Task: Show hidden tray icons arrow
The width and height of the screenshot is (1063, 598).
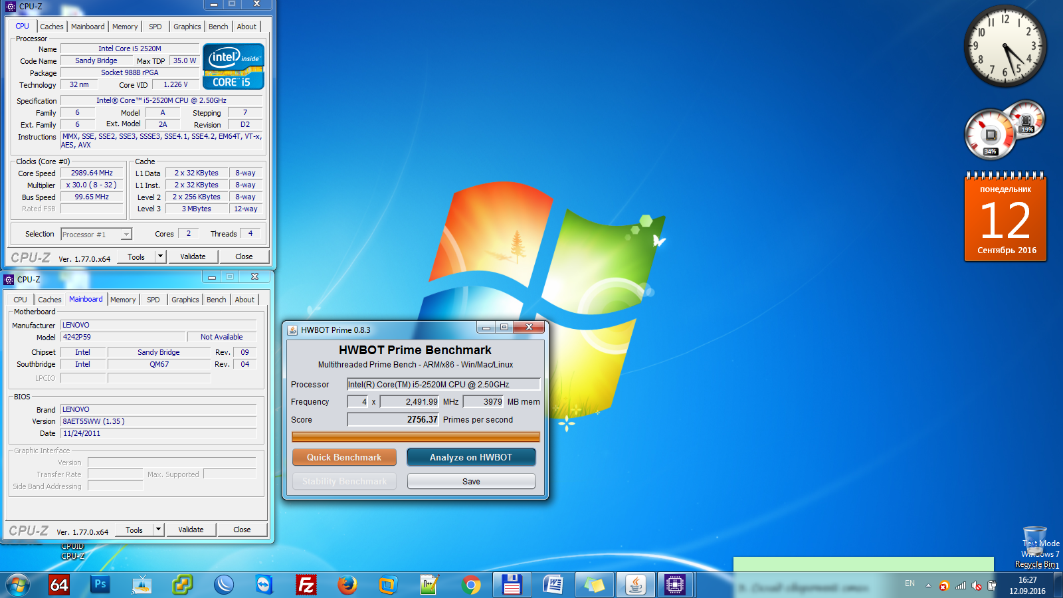Action: pos(928,586)
